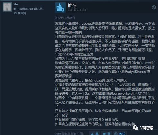Click the line about 起源引擎的通病
This screenshot has height=135, width=158.
pos(87,120)
